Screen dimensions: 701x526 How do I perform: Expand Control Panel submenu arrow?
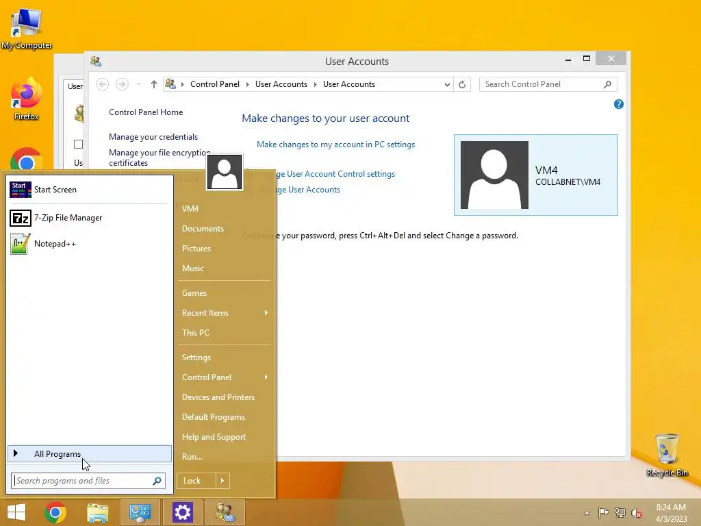click(266, 377)
